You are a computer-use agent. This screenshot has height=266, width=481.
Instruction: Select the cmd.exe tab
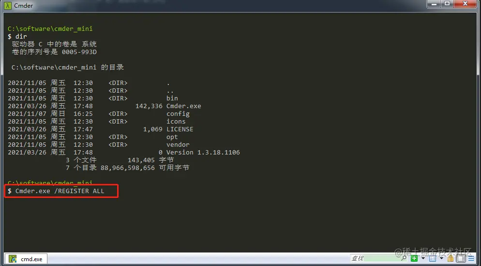click(x=26, y=259)
